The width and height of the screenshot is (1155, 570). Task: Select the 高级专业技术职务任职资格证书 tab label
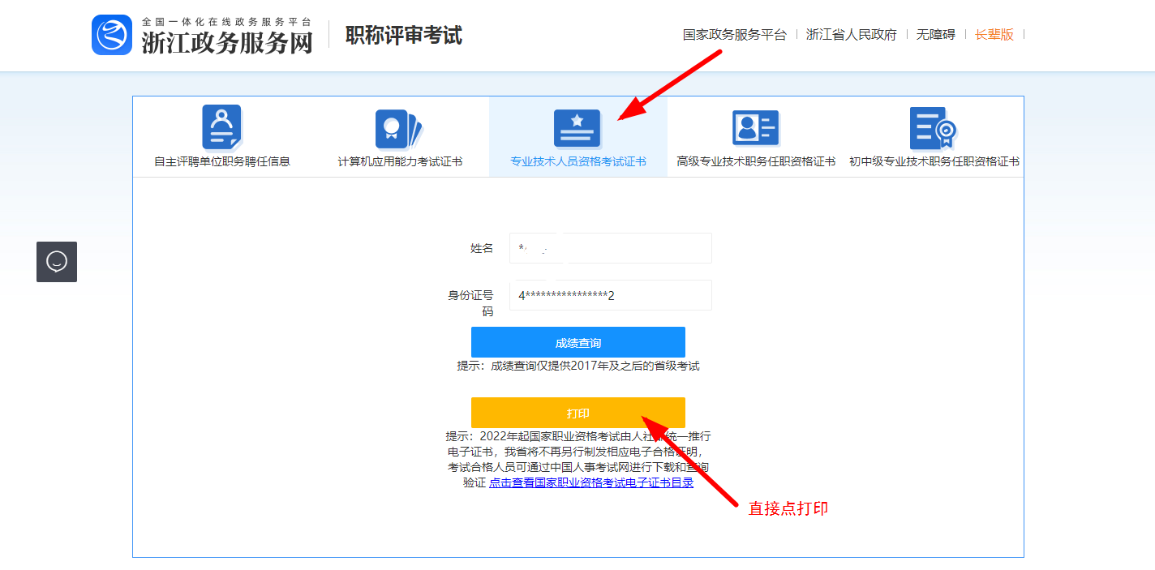[756, 161]
